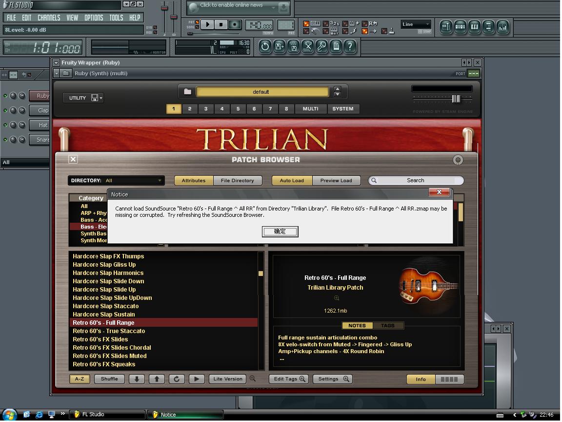
Task: Start playback with the transport play button
Action: 207,24
